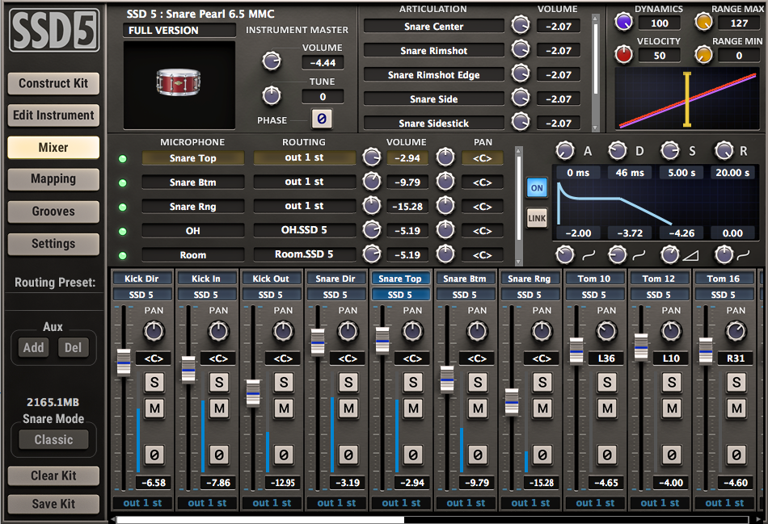Image resolution: width=768 pixels, height=524 pixels.
Task: Mute the Kick Out channel
Action: 284,408
